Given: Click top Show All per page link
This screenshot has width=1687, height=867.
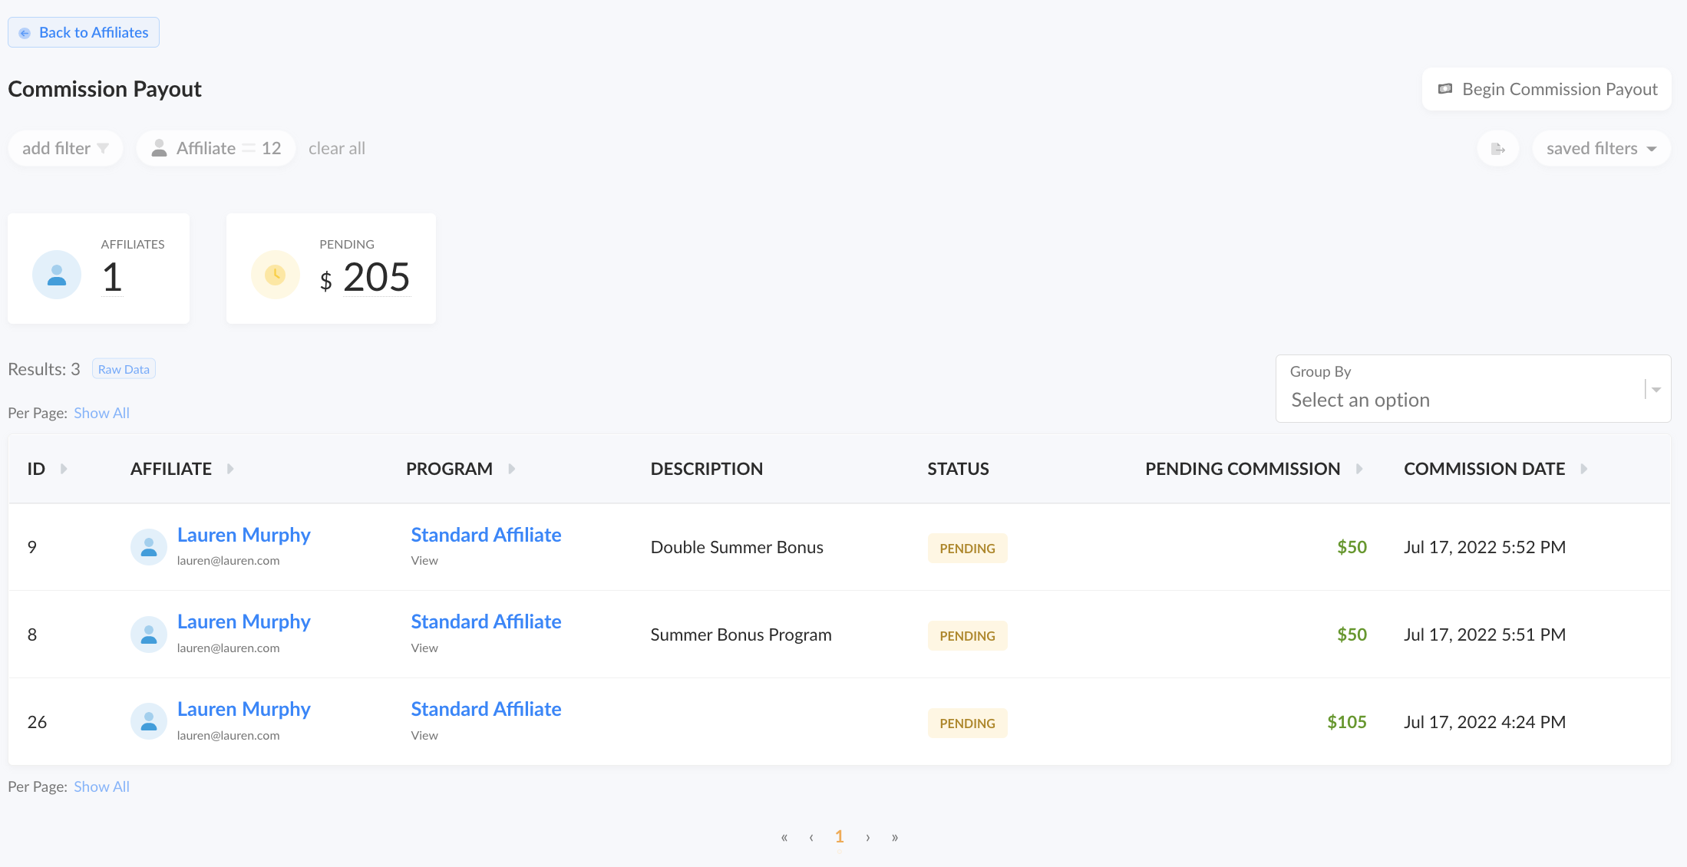Looking at the screenshot, I should pos(101,413).
